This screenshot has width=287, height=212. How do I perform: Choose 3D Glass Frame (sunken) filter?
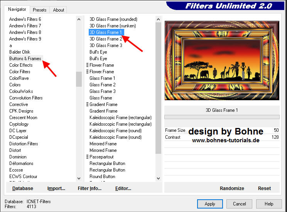click(x=113, y=26)
